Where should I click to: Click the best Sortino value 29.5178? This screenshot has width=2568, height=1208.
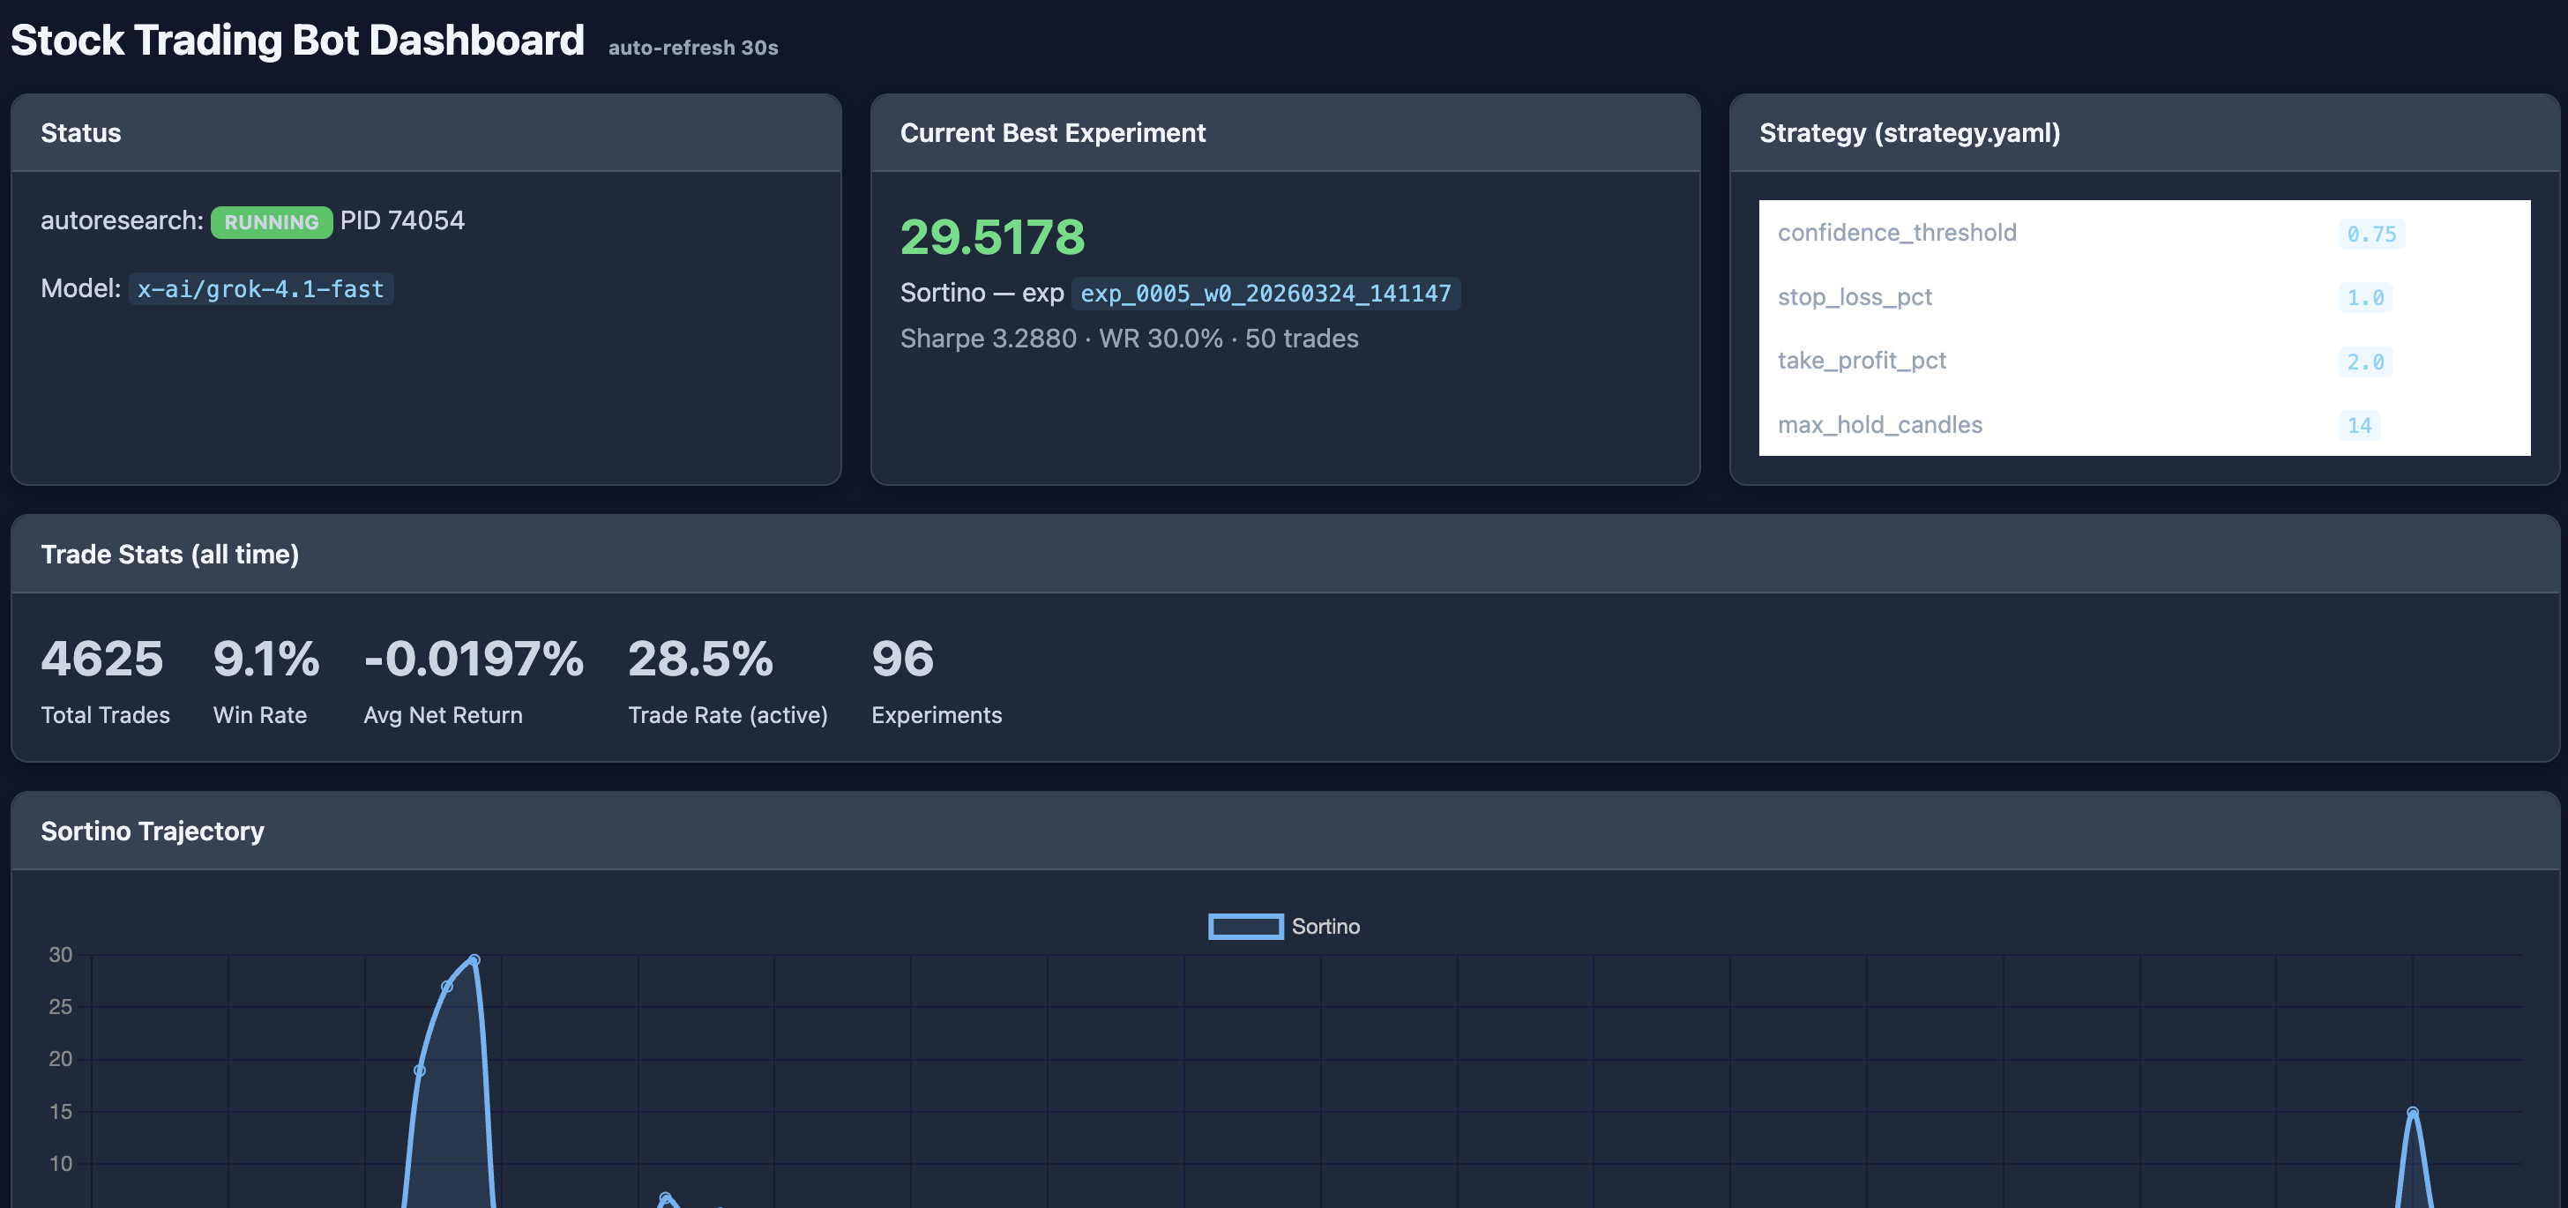(x=992, y=237)
